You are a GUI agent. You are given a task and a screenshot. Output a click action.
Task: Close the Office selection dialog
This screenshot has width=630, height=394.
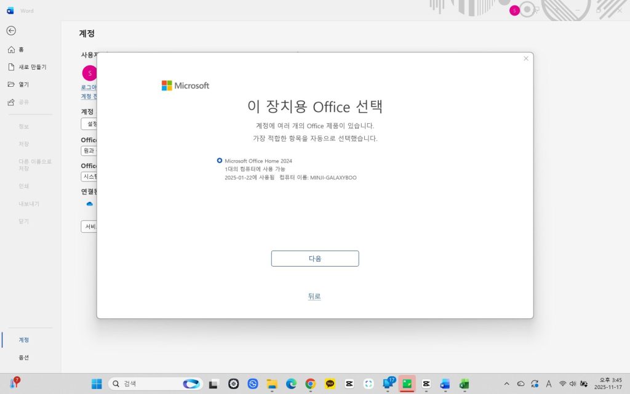525,58
